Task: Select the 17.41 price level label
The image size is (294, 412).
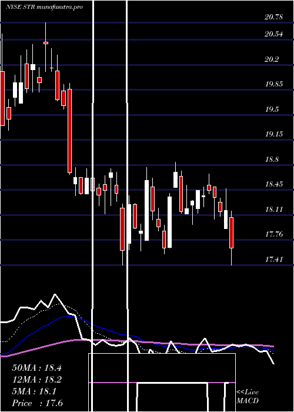Action: pyautogui.click(x=274, y=260)
